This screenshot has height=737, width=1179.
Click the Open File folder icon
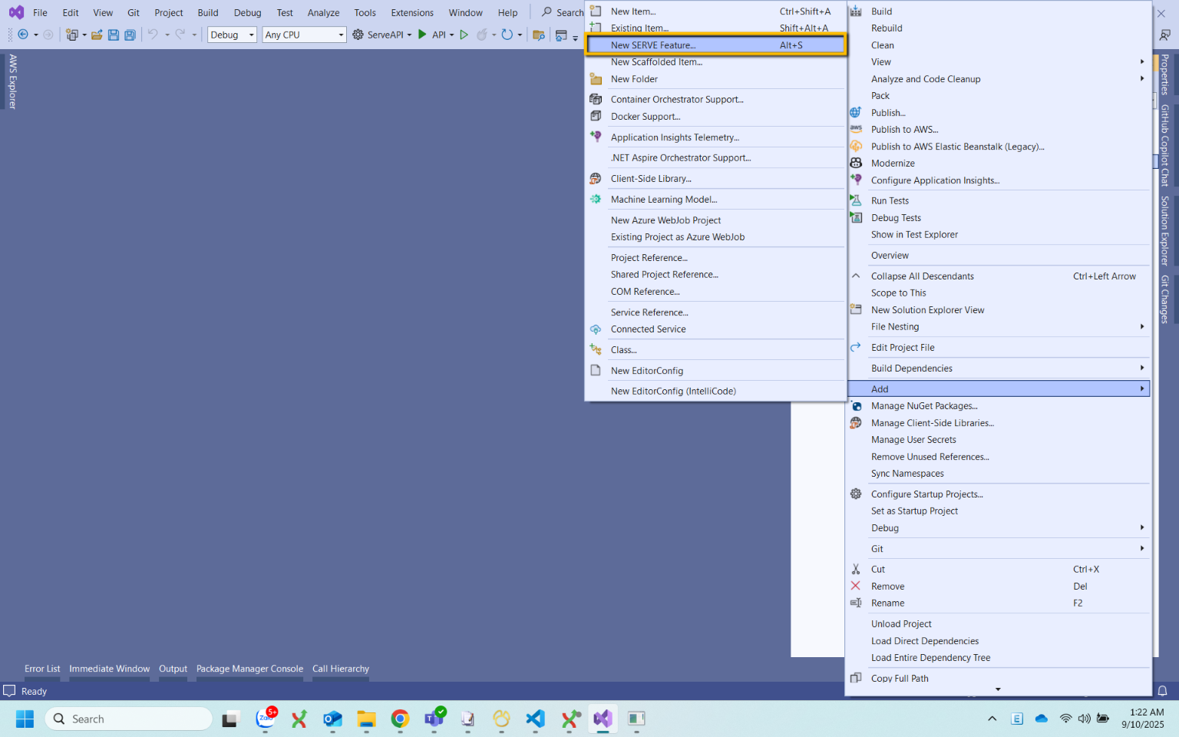pos(97,35)
